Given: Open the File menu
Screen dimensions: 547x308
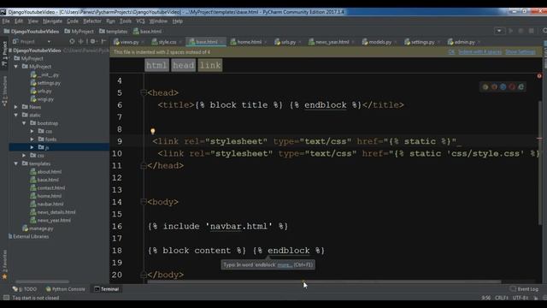Looking at the screenshot, I should pyautogui.click(x=6, y=21).
